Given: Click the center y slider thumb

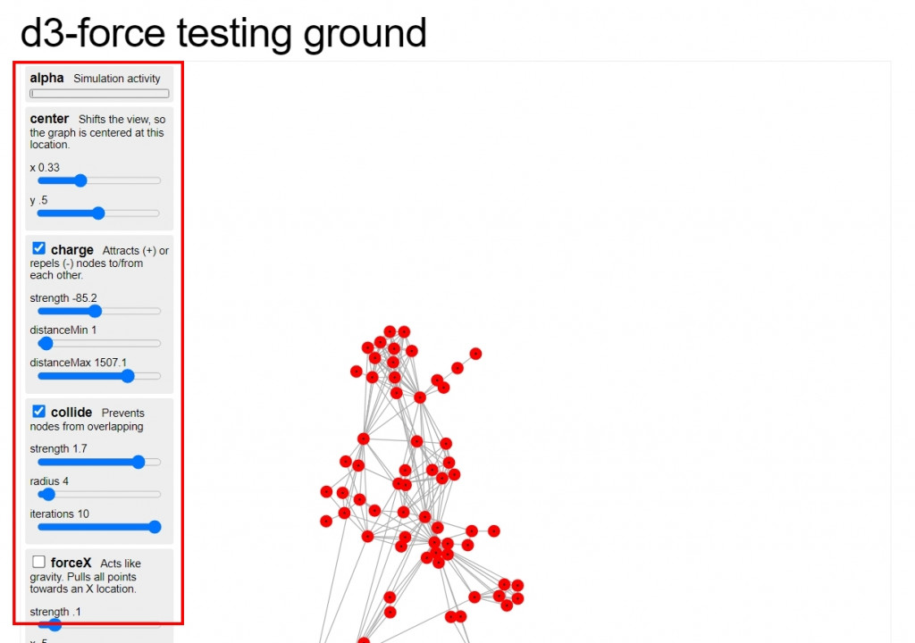Looking at the screenshot, I should pyautogui.click(x=98, y=213).
